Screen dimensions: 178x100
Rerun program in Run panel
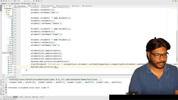point(3,80)
